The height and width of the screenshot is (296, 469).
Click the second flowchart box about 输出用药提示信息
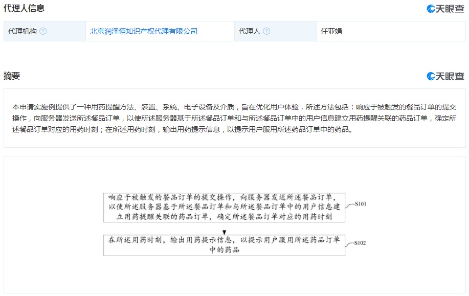pos(224,245)
